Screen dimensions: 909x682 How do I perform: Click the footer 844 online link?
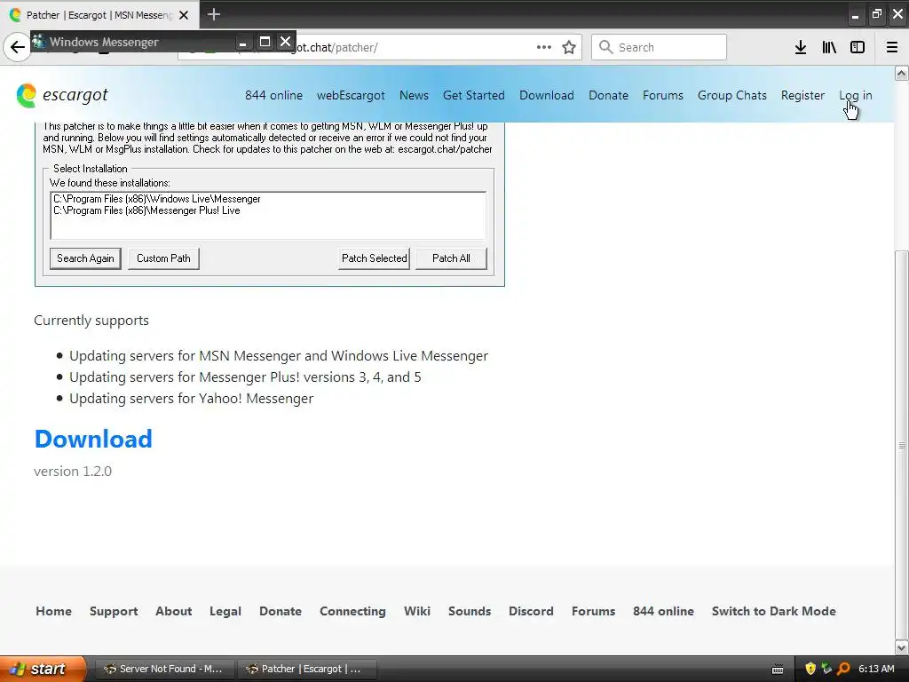(x=663, y=611)
